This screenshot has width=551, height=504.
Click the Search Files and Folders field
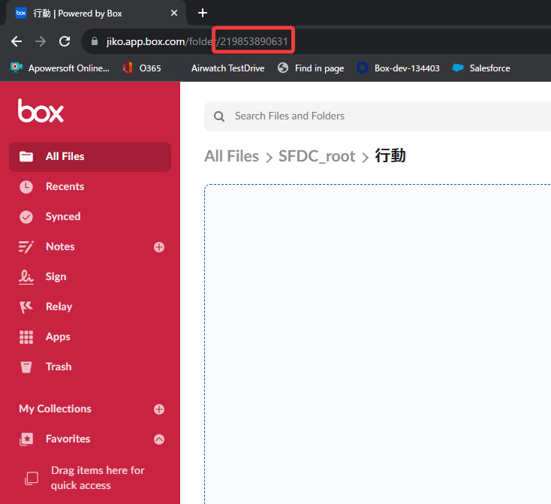(x=375, y=116)
